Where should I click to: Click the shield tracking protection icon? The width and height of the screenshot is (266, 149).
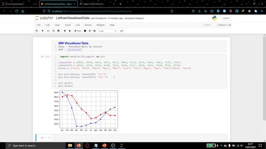44,11
